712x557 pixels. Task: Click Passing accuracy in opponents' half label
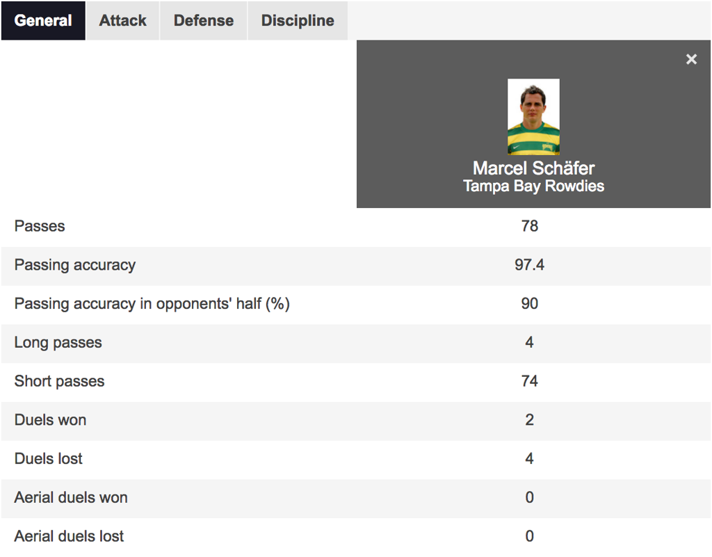tap(152, 304)
